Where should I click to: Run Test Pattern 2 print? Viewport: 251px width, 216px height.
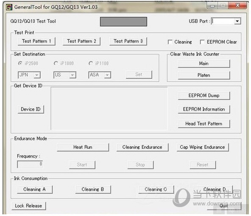81,41
